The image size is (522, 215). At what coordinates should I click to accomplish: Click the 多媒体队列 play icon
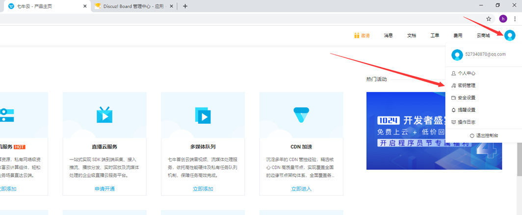[x=203, y=116]
